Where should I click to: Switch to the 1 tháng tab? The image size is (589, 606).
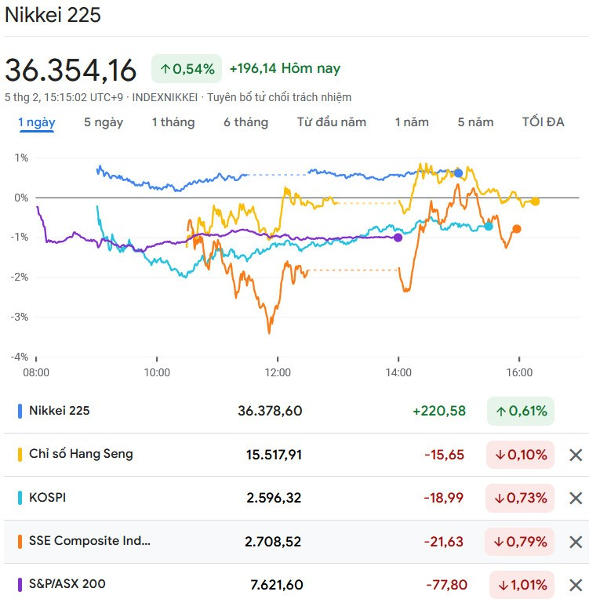click(x=173, y=122)
